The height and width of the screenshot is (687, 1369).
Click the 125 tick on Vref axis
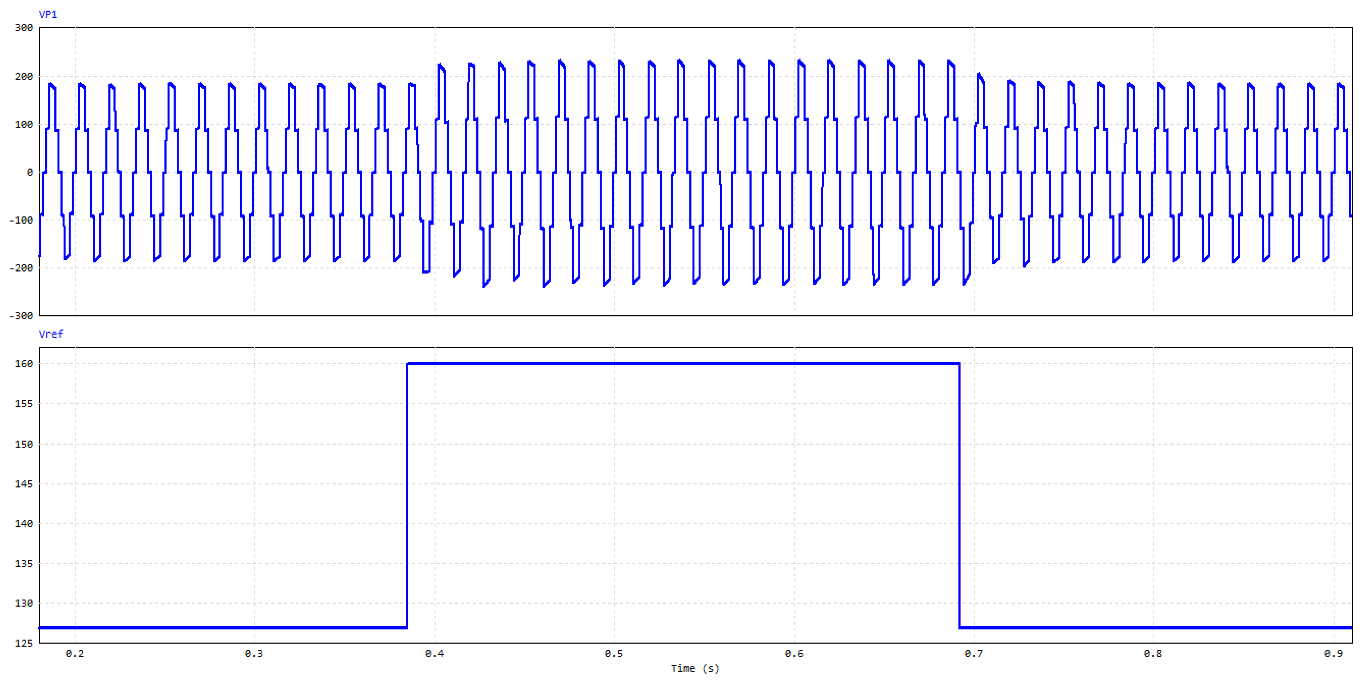pyautogui.click(x=23, y=643)
